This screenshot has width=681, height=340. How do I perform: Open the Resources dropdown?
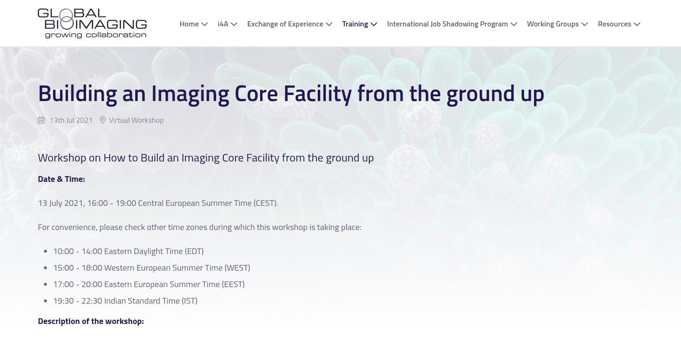click(619, 24)
